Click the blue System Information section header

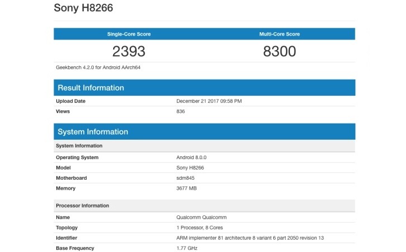tap(92, 132)
